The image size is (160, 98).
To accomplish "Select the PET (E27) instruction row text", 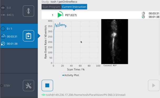I will point(71,15).
